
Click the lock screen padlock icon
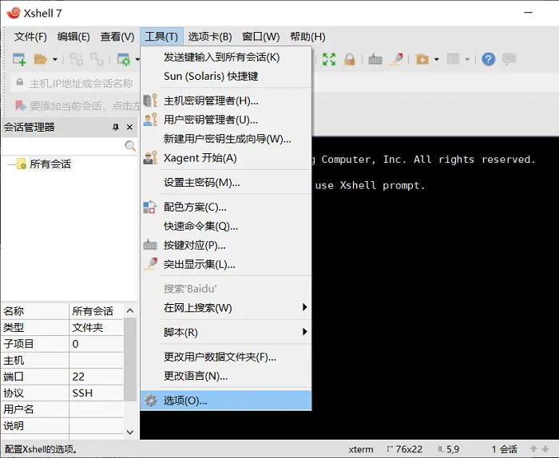click(350, 59)
